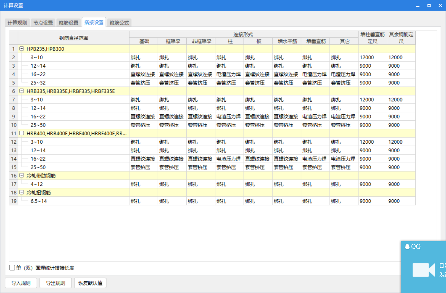Click the QQ bell notification icon
The width and height of the screenshot is (446, 293).
coord(407,247)
